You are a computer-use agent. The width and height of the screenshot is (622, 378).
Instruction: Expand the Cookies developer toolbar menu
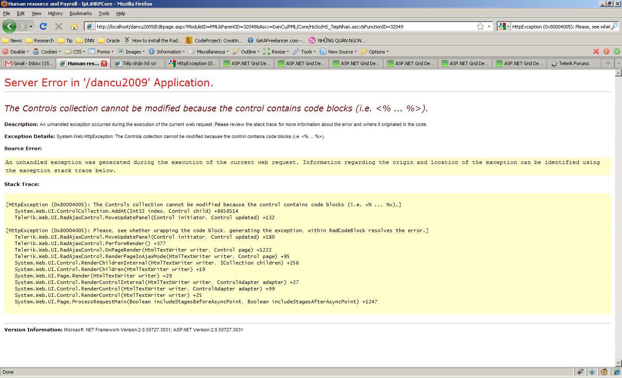coord(47,52)
